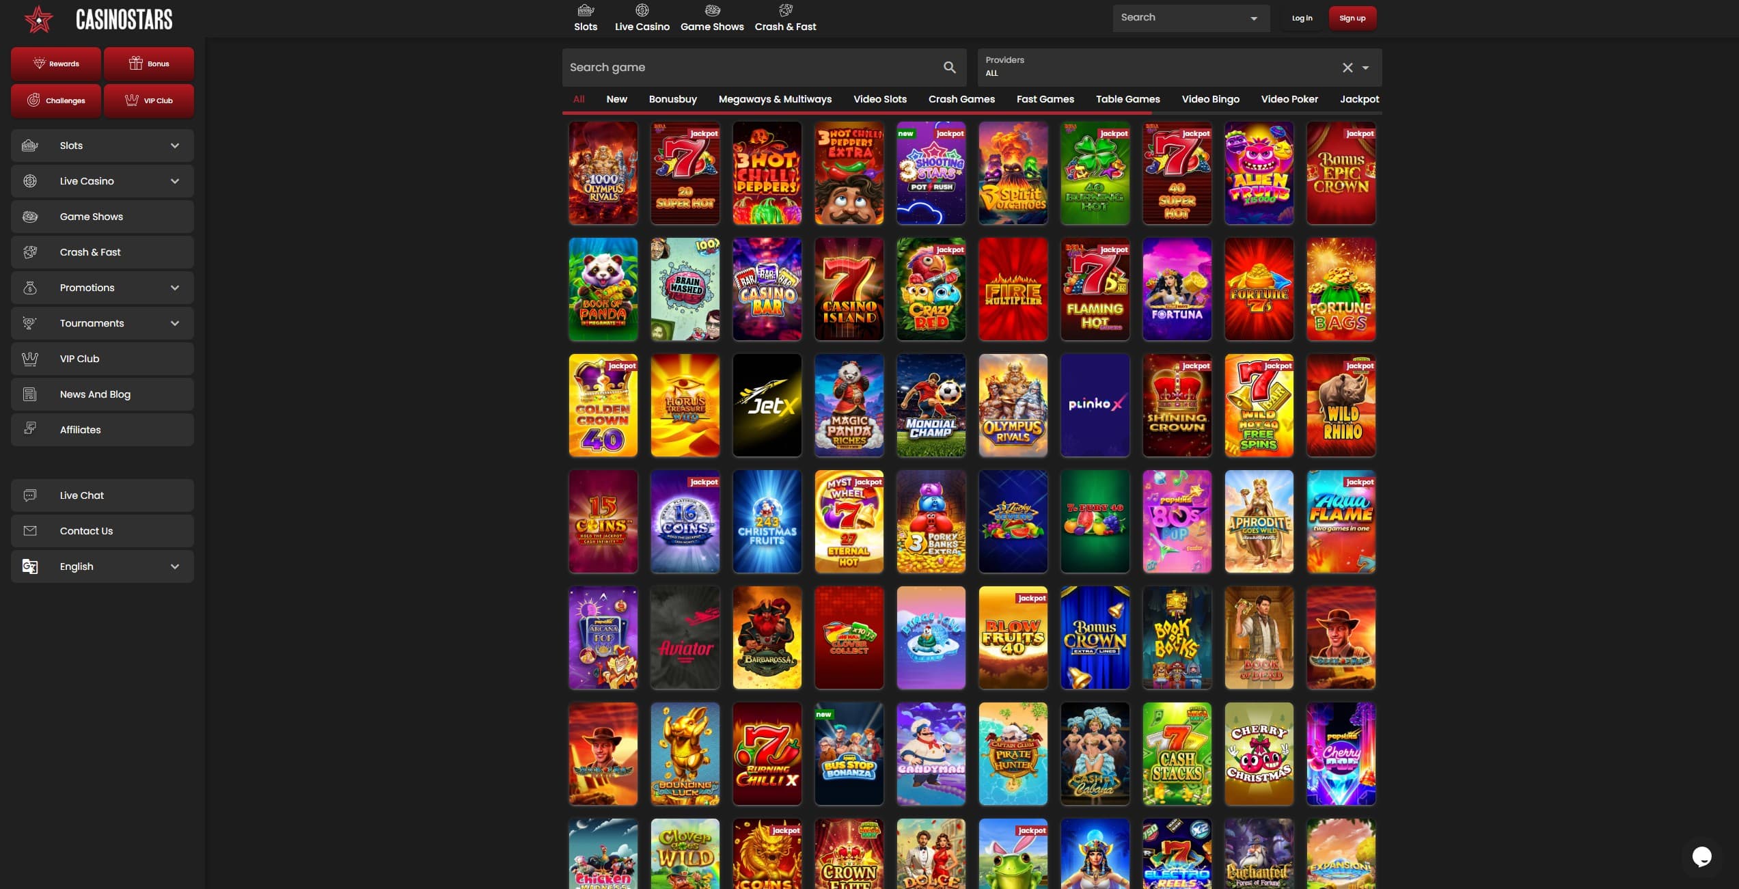Click the Slots sidebar icon
This screenshot has height=889, width=1739.
[x=29, y=146]
